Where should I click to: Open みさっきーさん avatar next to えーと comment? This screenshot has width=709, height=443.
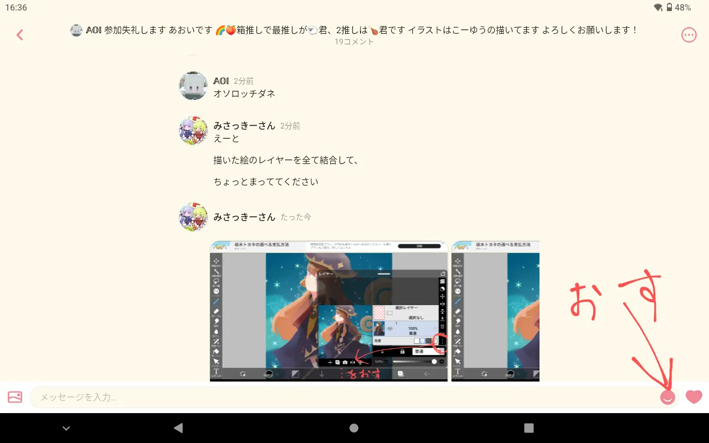(193, 131)
